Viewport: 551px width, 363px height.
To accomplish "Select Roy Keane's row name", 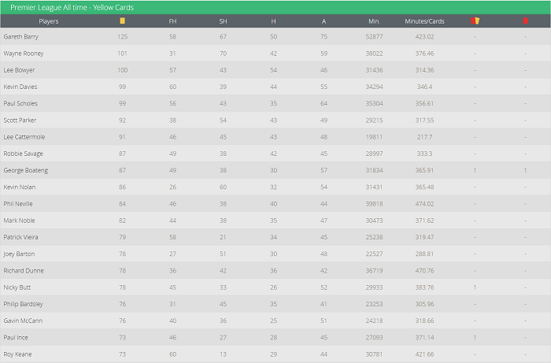I will [x=17, y=354].
